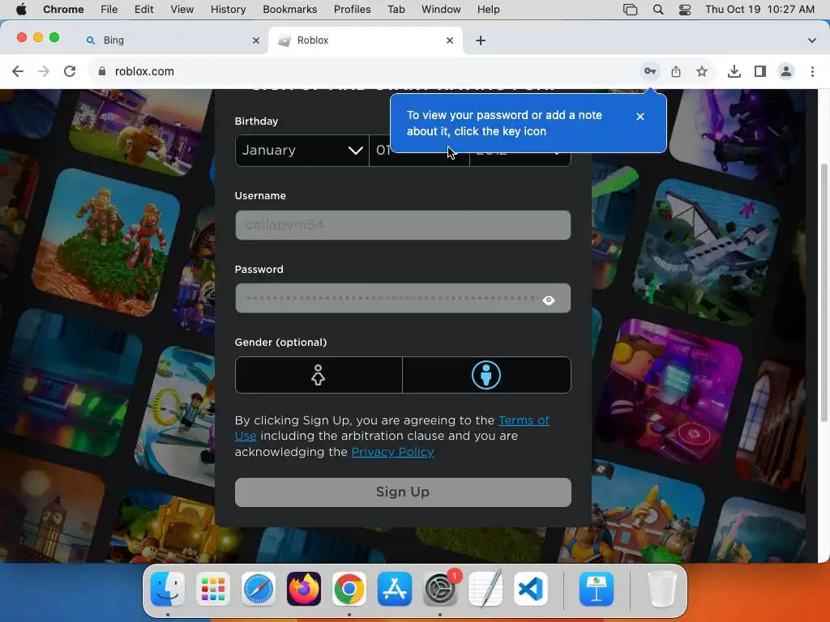
Task: Go back to previous page
Action: click(x=18, y=71)
